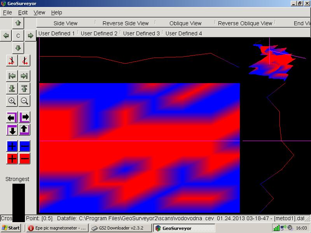Click purple-framed black right arrow icon
The height and width of the screenshot is (233, 311).
24,117
